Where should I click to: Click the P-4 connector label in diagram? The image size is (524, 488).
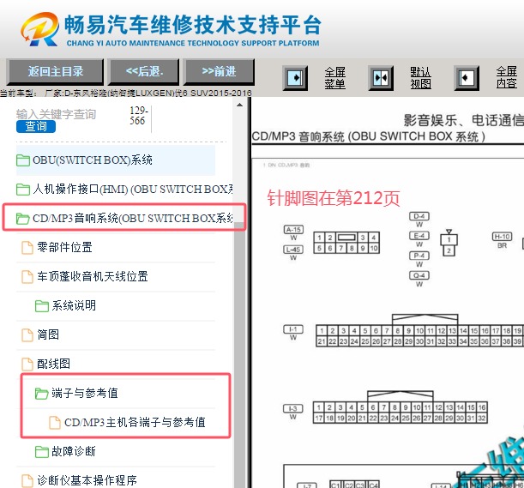coord(419,256)
